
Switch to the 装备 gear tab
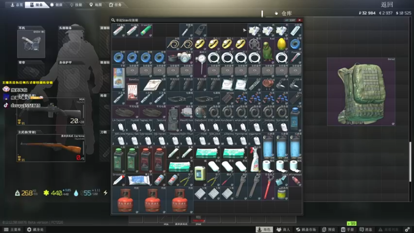36,5
